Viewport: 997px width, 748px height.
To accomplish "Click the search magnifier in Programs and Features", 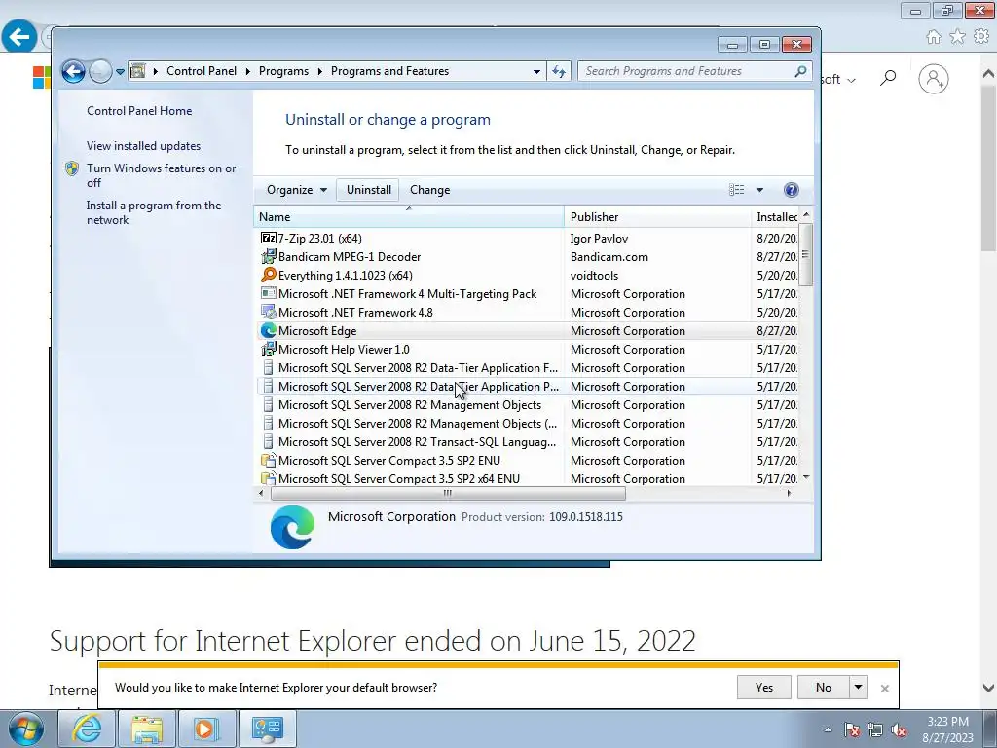I will pyautogui.click(x=800, y=71).
